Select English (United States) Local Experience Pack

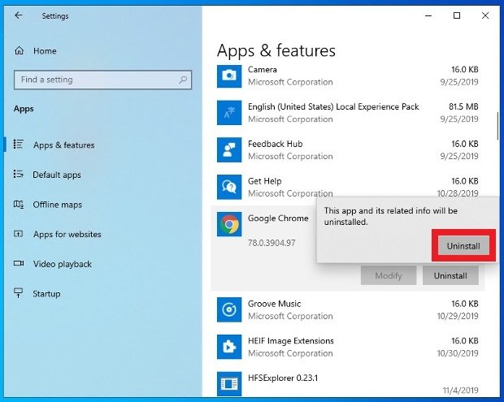[333, 106]
